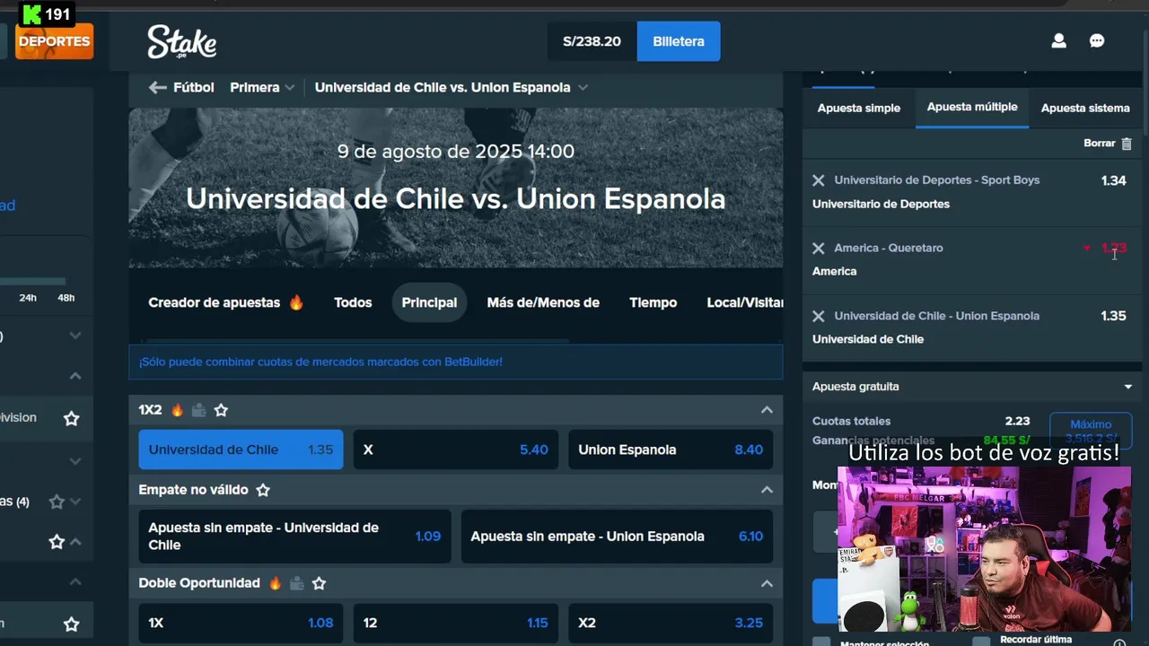Go back using the arrow beside Fútbol
The width and height of the screenshot is (1149, 646).
(158, 87)
